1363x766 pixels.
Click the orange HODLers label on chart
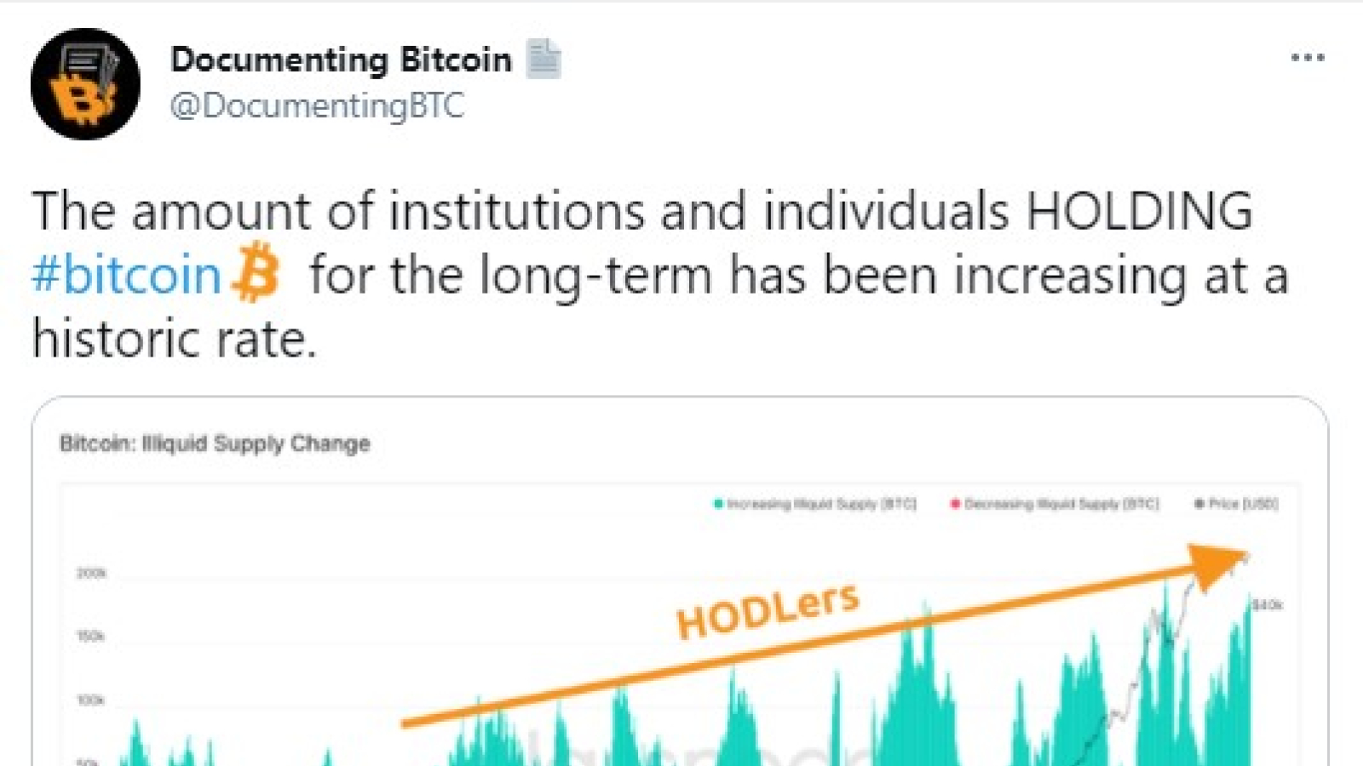pos(768,612)
